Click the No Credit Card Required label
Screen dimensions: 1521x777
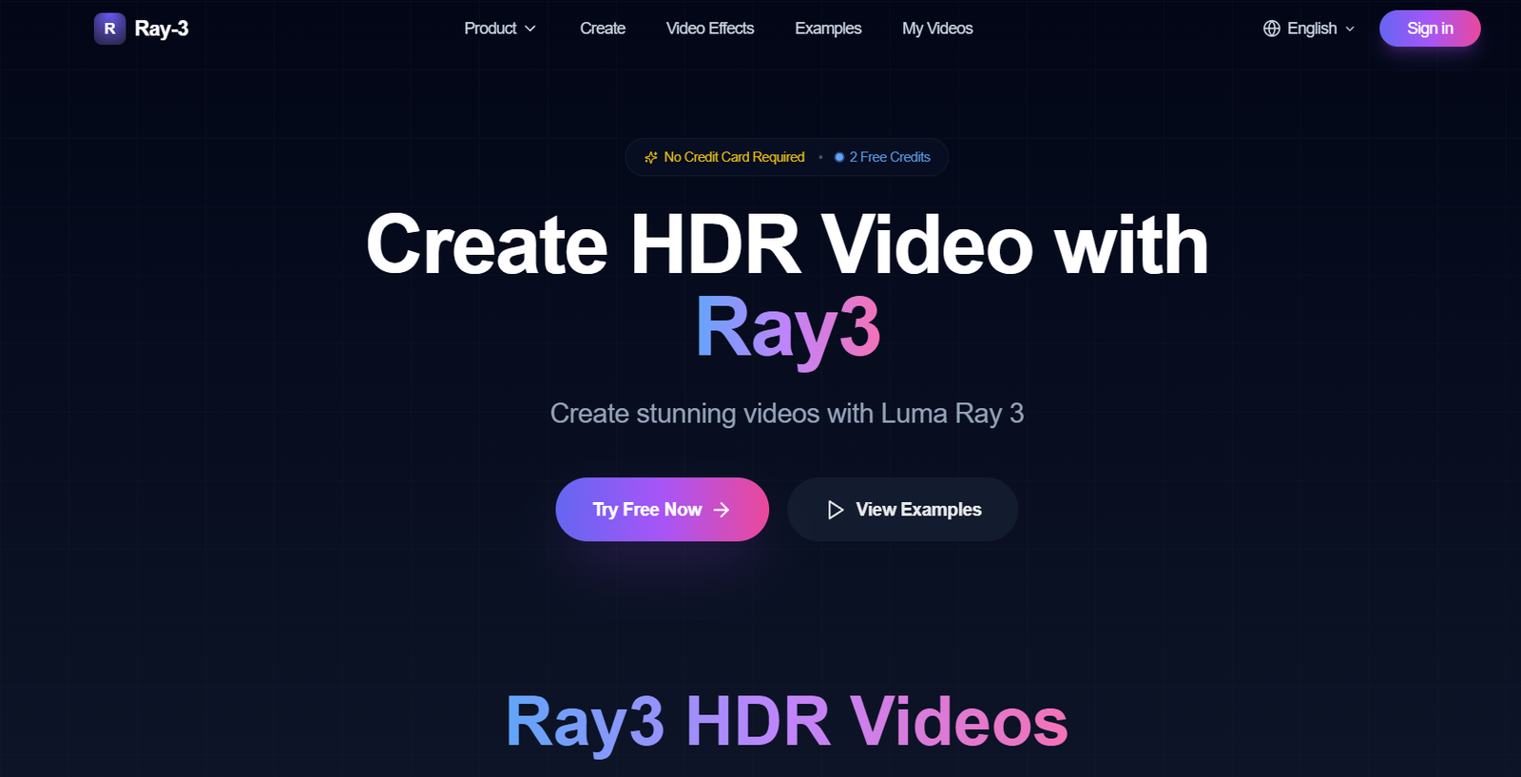coord(734,157)
